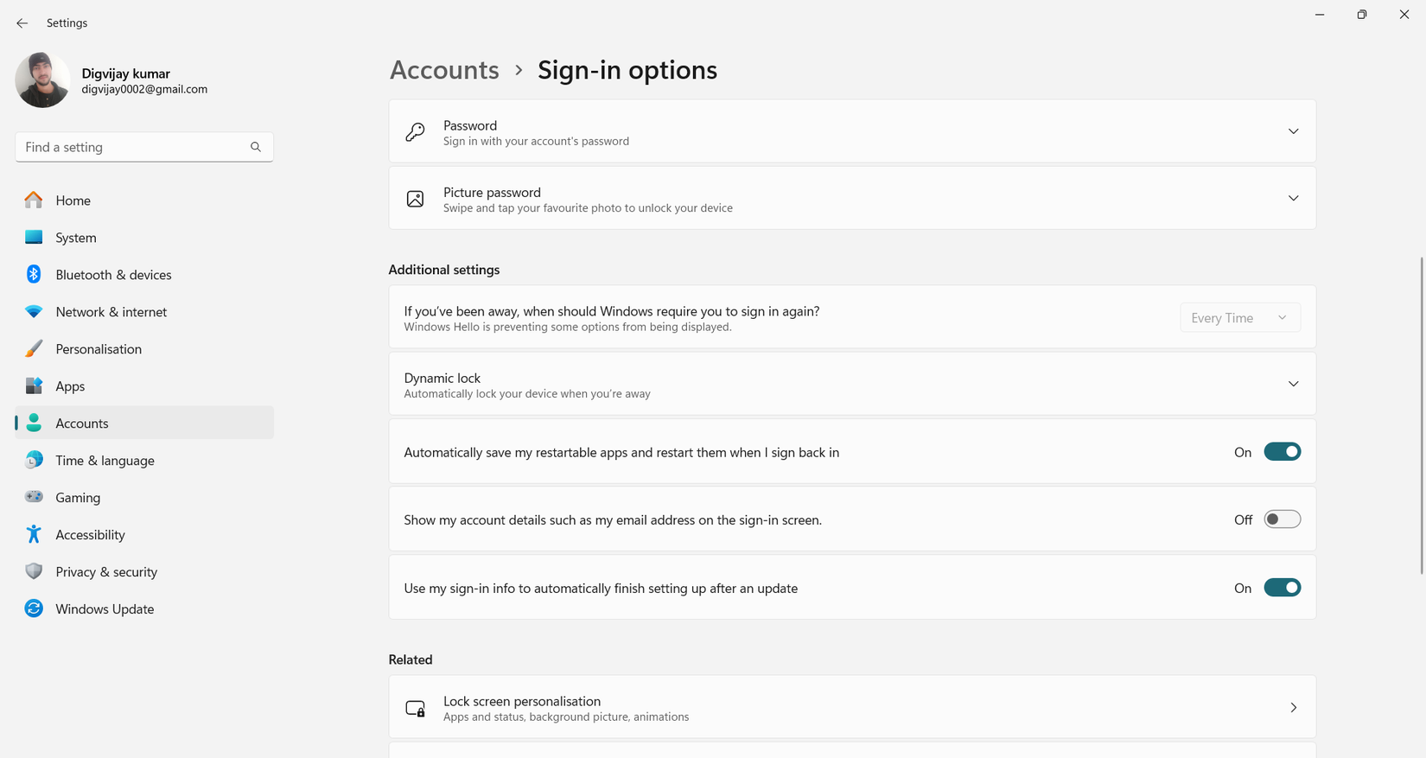
Task: Click the Bluetooth & devices icon
Action: click(34, 275)
